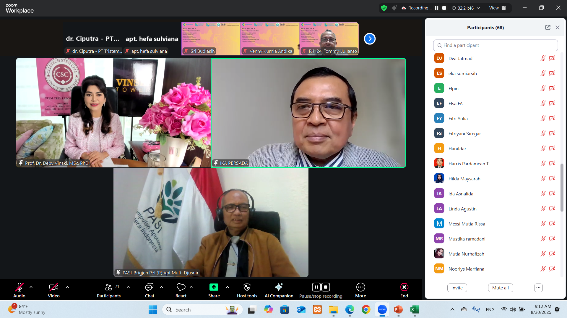Viewport: 567px width, 318px height.
Task: Expand the Audio options arrow
Action: tap(31, 287)
